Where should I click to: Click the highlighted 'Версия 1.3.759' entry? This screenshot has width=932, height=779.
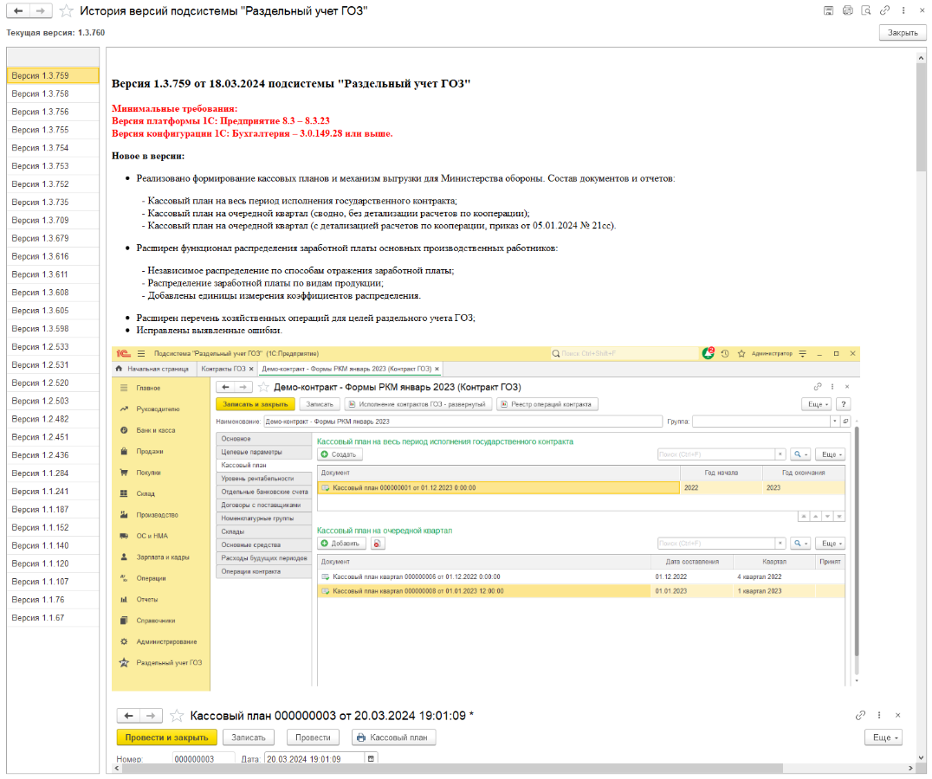pyautogui.click(x=53, y=75)
